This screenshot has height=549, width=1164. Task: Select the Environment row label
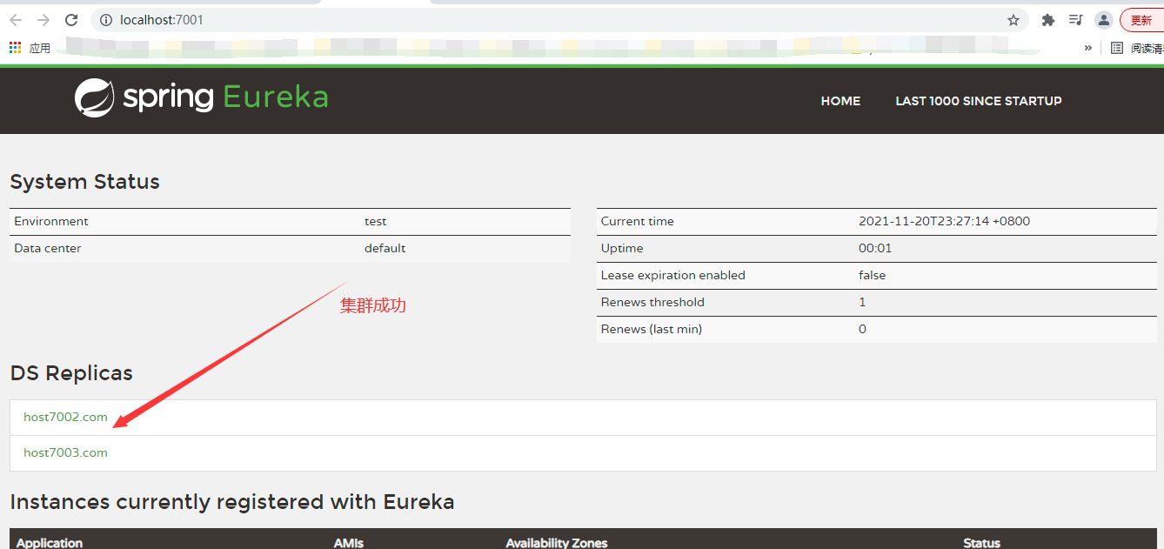(51, 221)
